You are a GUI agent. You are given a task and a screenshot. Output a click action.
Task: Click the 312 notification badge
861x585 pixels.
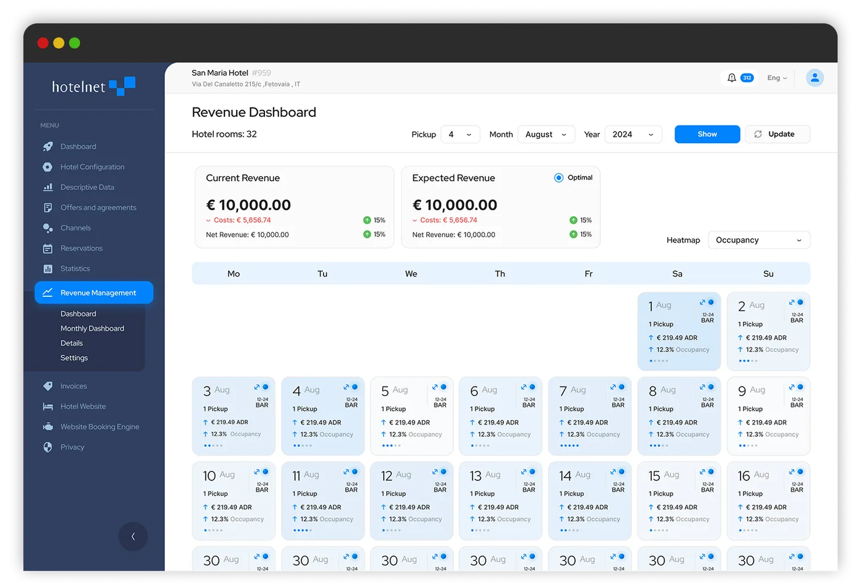click(x=747, y=78)
